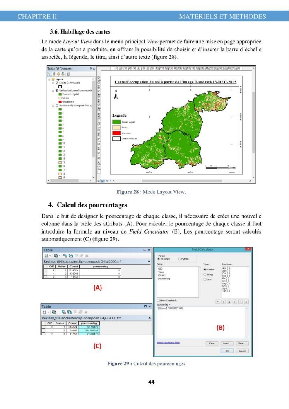Click the Couvert végétal green swatch in Table Of Contents

(x=60, y=94)
